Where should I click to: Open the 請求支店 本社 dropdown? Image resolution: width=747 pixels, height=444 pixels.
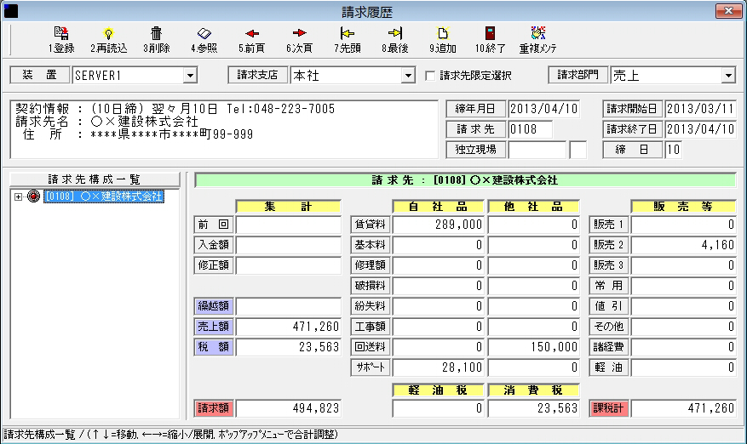[x=407, y=76]
